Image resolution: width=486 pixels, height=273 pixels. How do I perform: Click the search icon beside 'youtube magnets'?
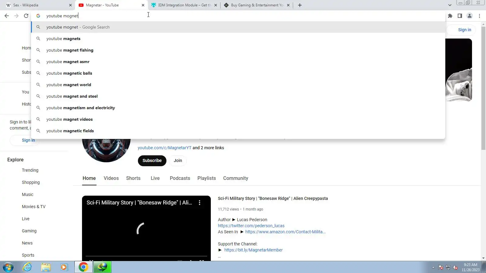(x=38, y=39)
